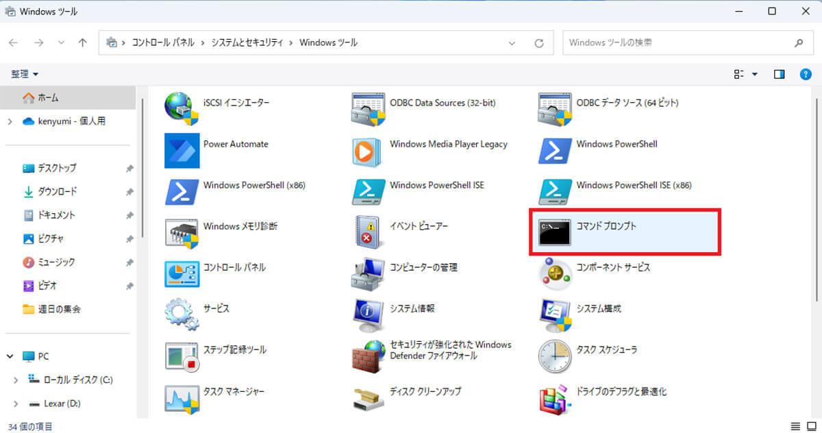The image size is (822, 433).
Task: Select the Windows PowerShell icon
Action: point(555,151)
